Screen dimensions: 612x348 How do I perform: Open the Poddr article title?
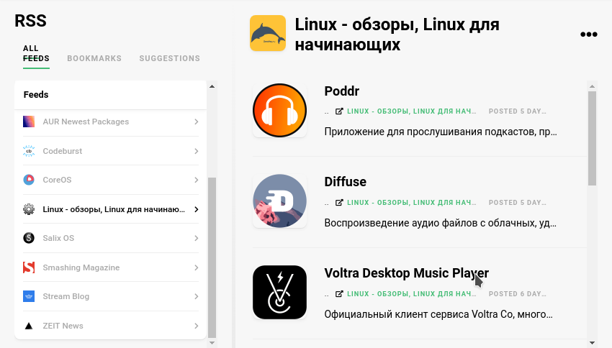[x=341, y=91]
